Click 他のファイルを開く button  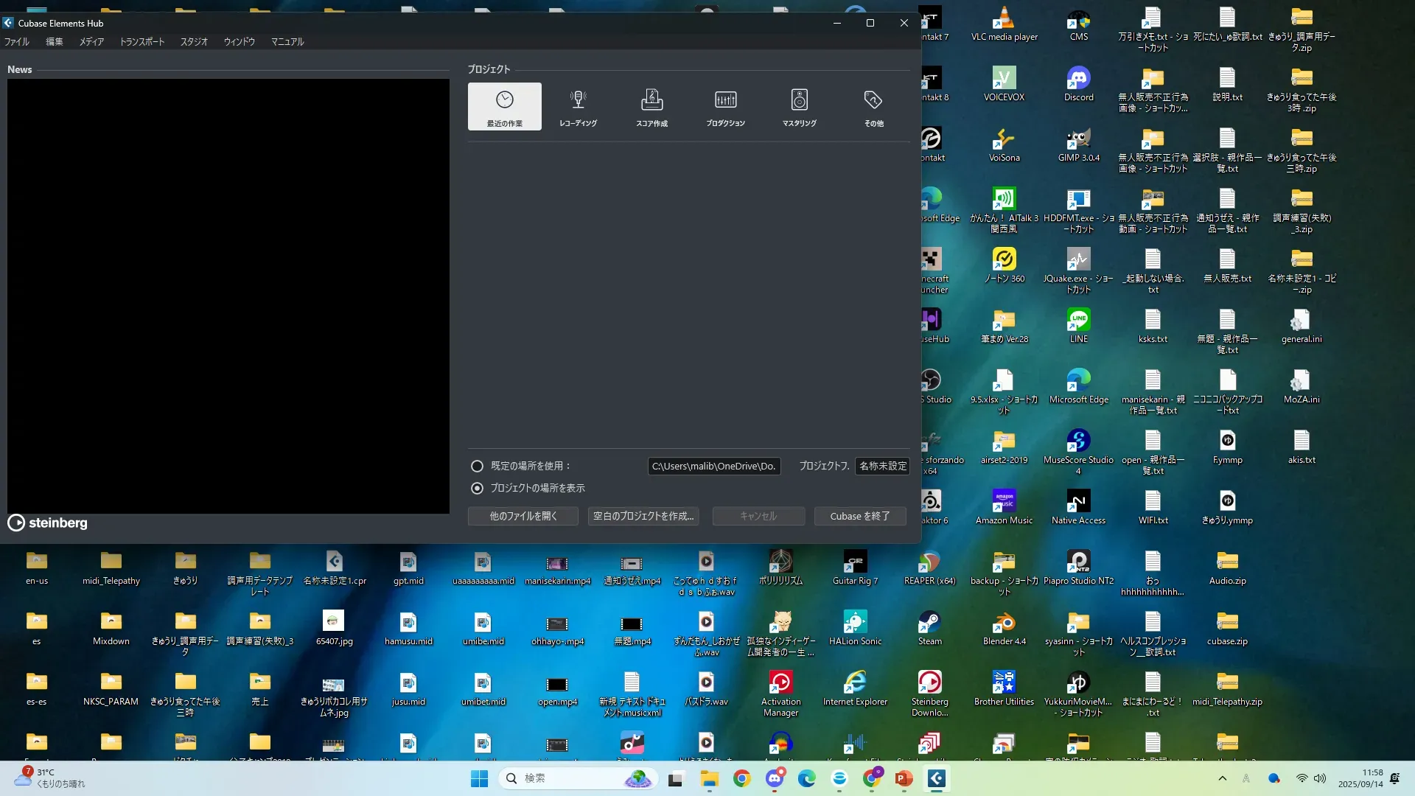523,516
